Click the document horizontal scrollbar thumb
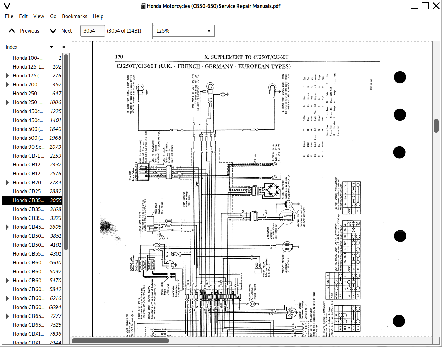Image resolution: width=442 pixels, height=347 pixels. click(120, 340)
